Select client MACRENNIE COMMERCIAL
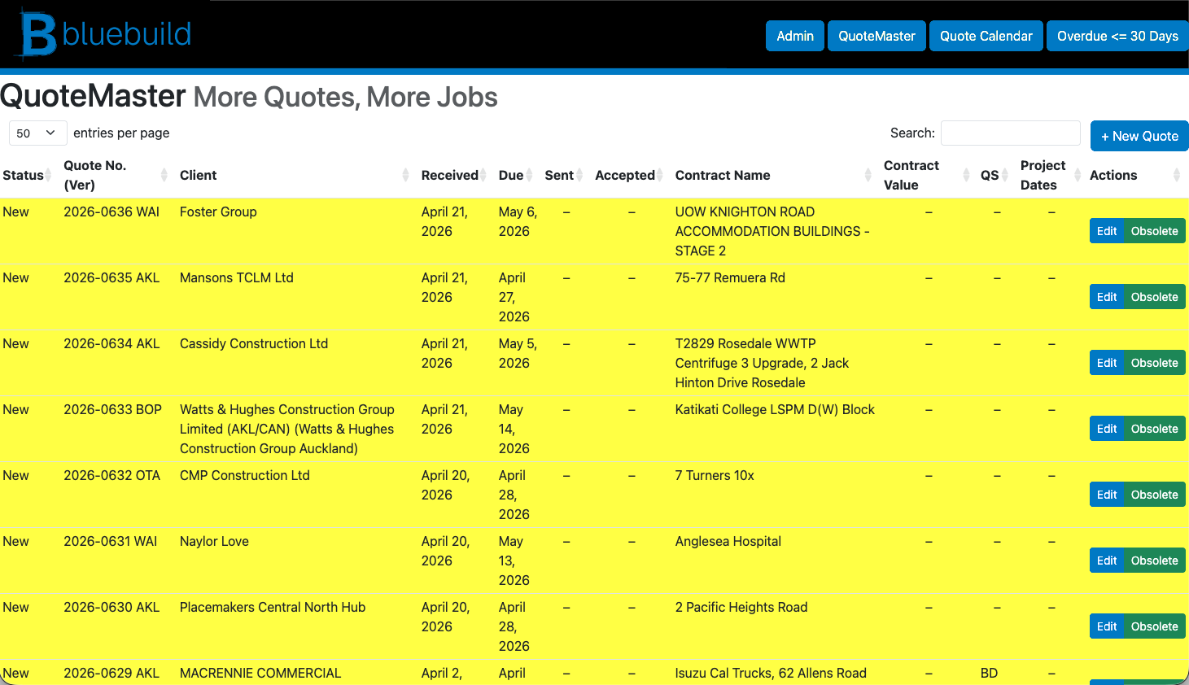 260,673
